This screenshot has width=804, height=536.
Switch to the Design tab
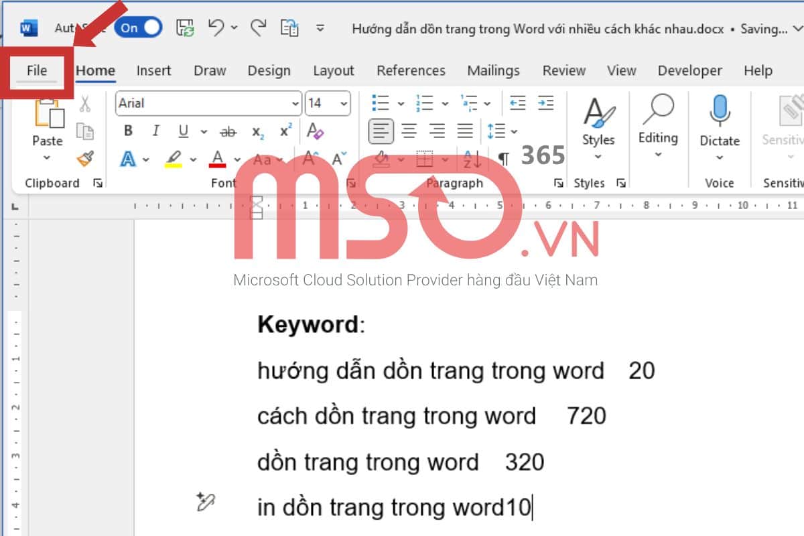(269, 70)
